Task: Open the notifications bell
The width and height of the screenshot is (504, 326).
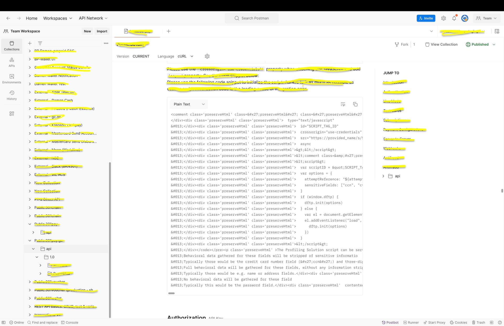Action: (454, 18)
